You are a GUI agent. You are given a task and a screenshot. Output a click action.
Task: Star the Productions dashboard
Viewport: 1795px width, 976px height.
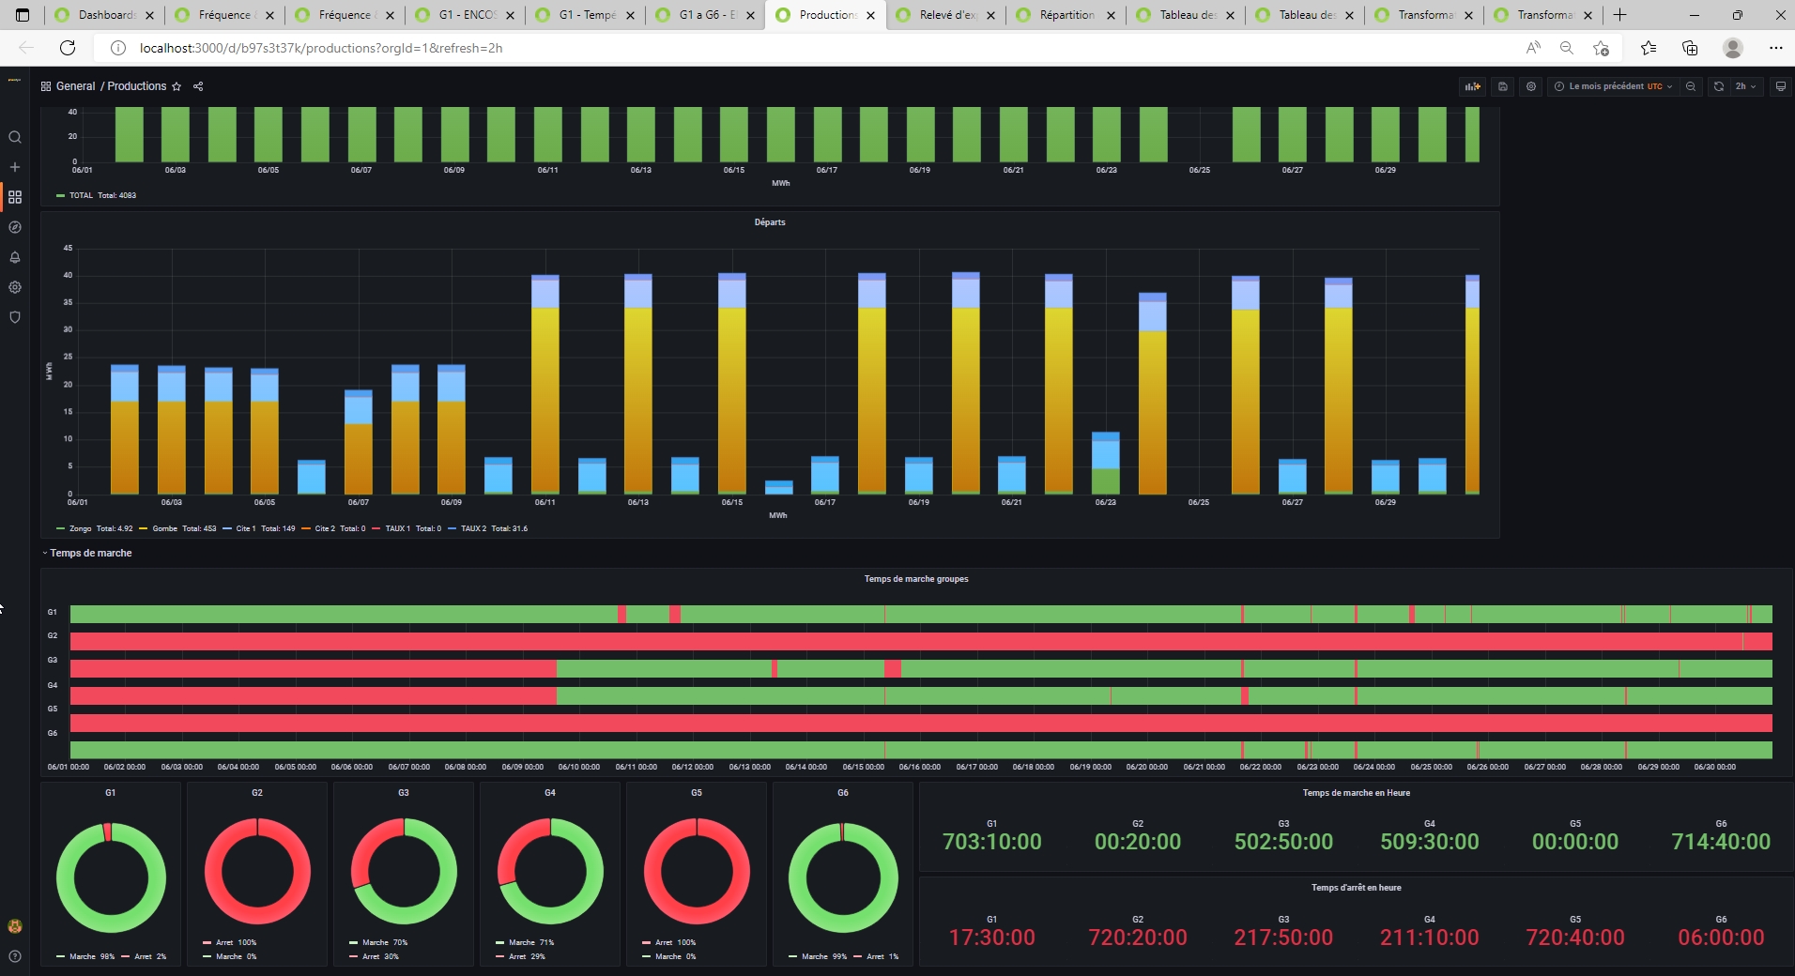tap(176, 86)
